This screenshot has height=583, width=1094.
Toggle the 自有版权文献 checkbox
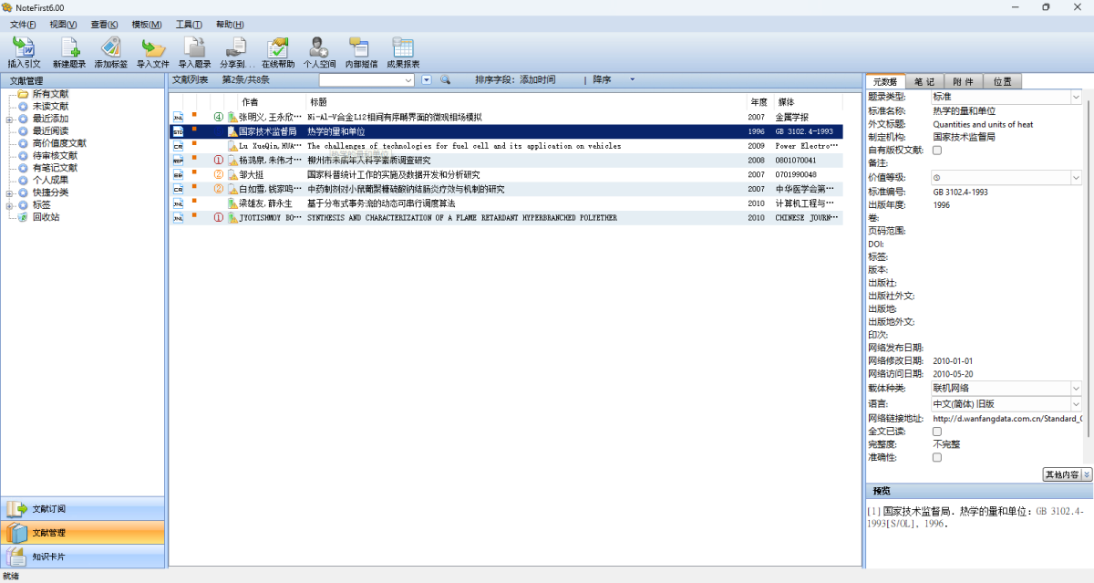936,150
